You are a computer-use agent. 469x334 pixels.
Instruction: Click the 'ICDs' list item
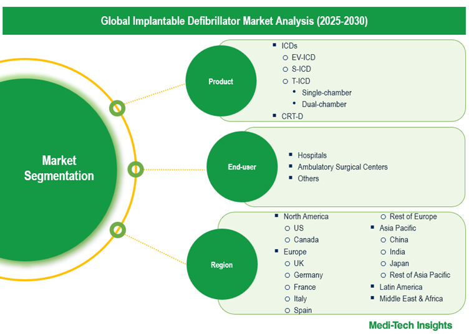pyautogui.click(x=289, y=45)
